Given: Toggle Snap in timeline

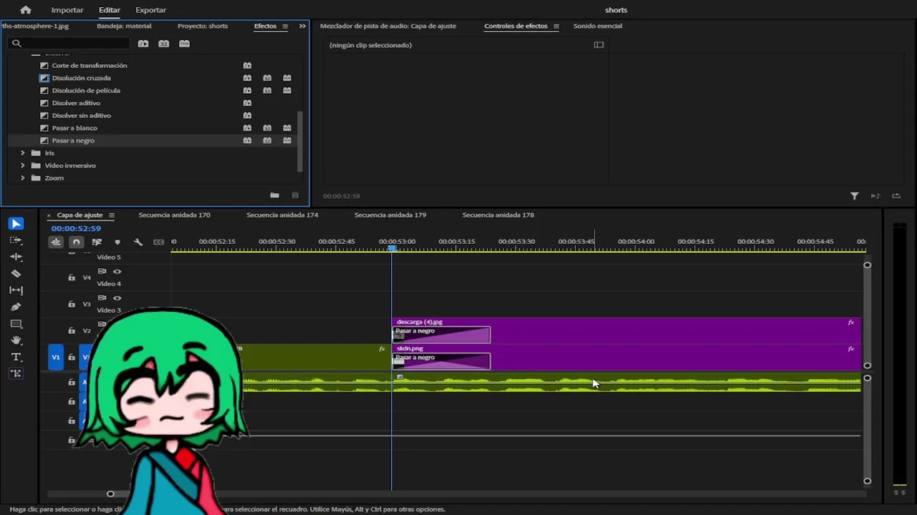Looking at the screenshot, I should coord(76,242).
